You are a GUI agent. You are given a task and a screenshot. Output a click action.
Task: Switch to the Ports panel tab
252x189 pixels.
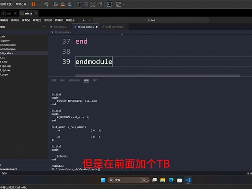click(95, 80)
